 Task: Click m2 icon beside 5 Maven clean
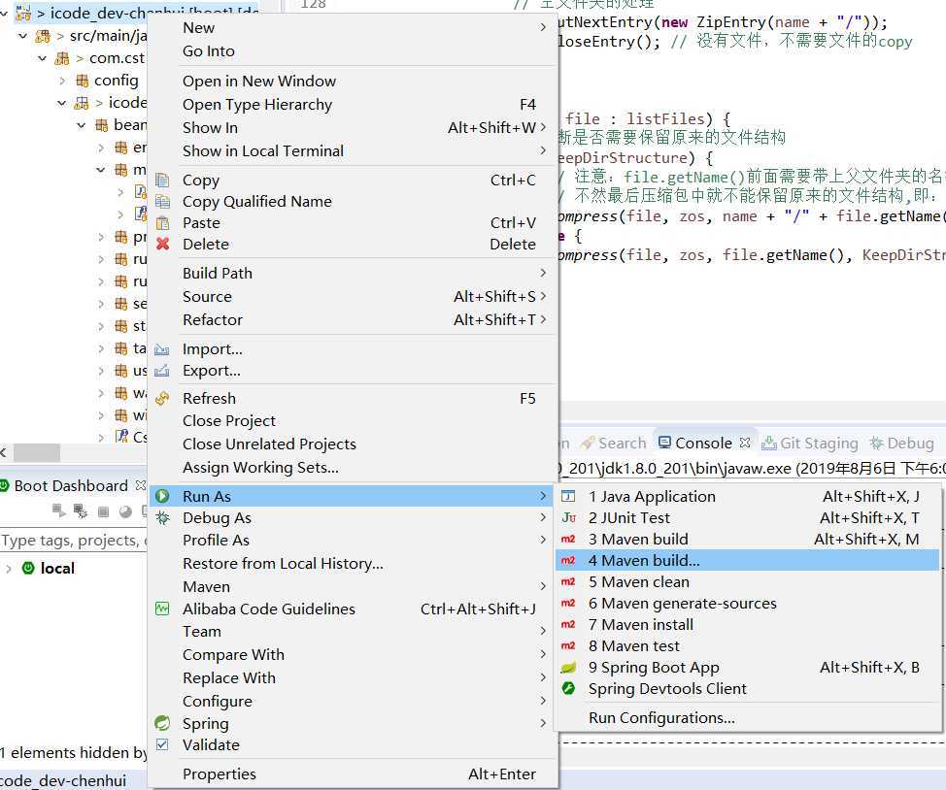pyautogui.click(x=568, y=582)
